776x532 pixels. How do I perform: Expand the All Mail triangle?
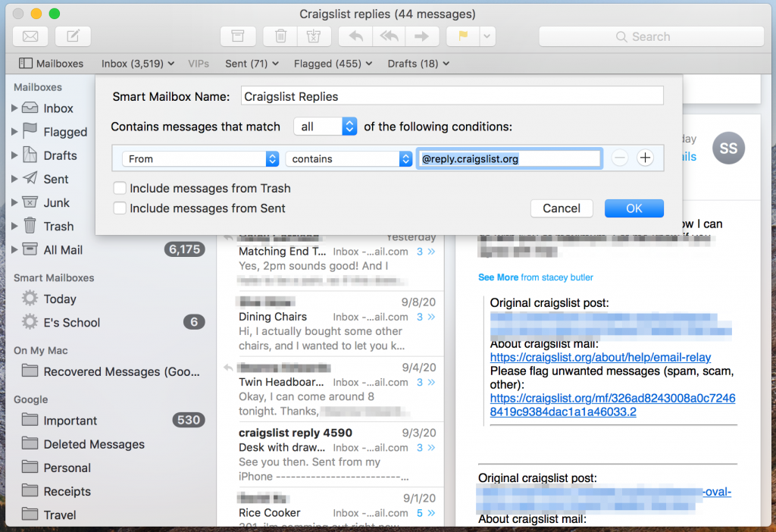[x=14, y=250]
